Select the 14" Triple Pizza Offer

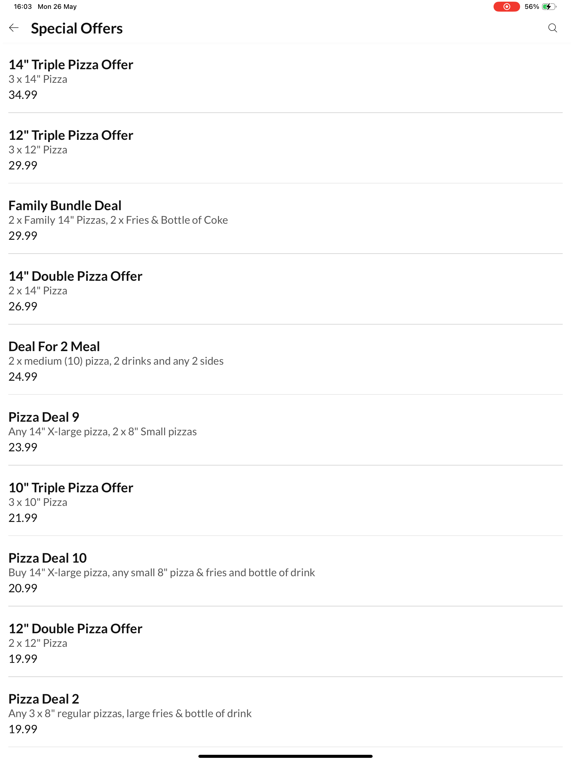(x=285, y=79)
